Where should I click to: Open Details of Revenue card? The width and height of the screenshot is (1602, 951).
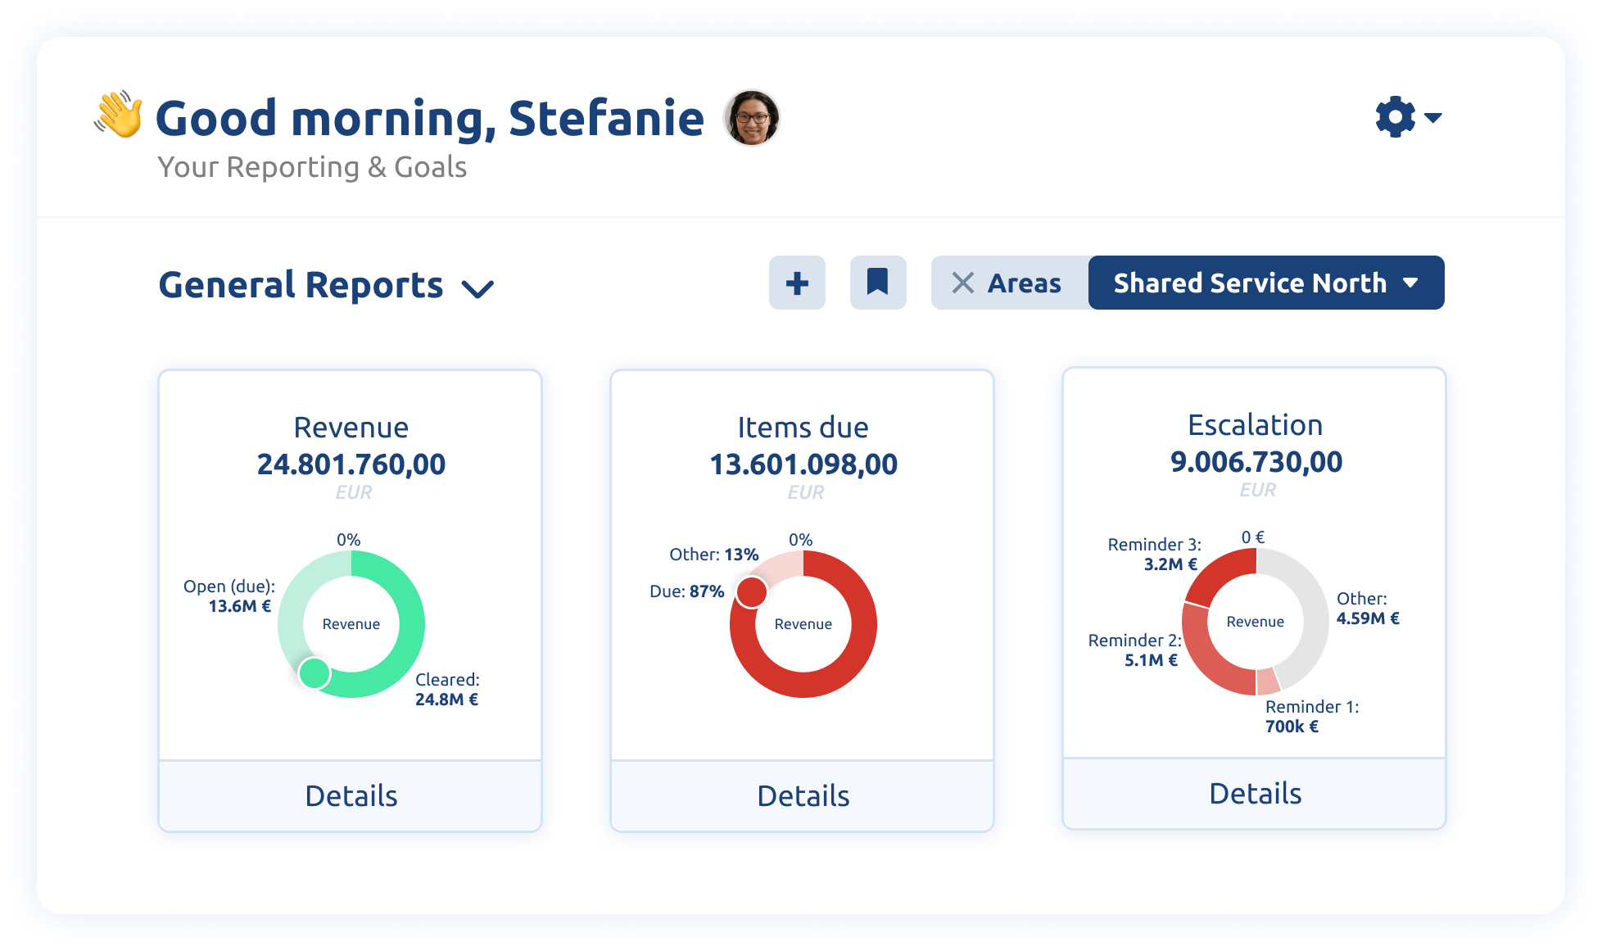point(351,795)
